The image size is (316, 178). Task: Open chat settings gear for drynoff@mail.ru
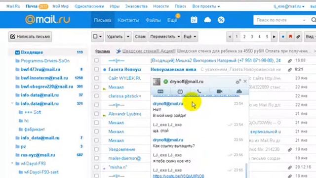pyautogui.click(x=238, y=81)
